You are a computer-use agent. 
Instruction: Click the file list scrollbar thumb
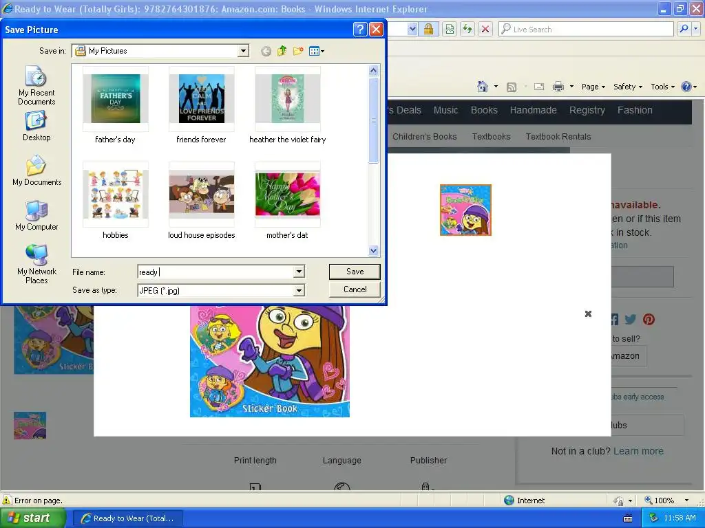373,120
